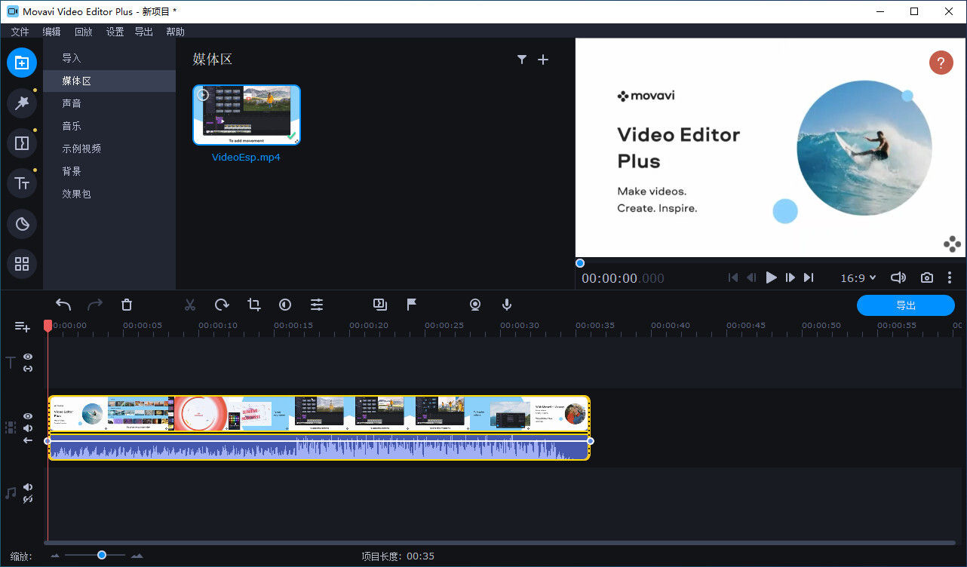Open the Filters magic wand panel
Viewport: 967px width, 567px height.
(22, 103)
